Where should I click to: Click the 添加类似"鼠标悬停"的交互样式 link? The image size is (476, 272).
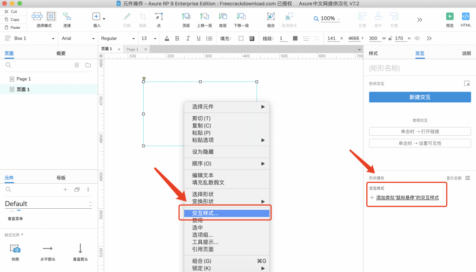pos(407,198)
